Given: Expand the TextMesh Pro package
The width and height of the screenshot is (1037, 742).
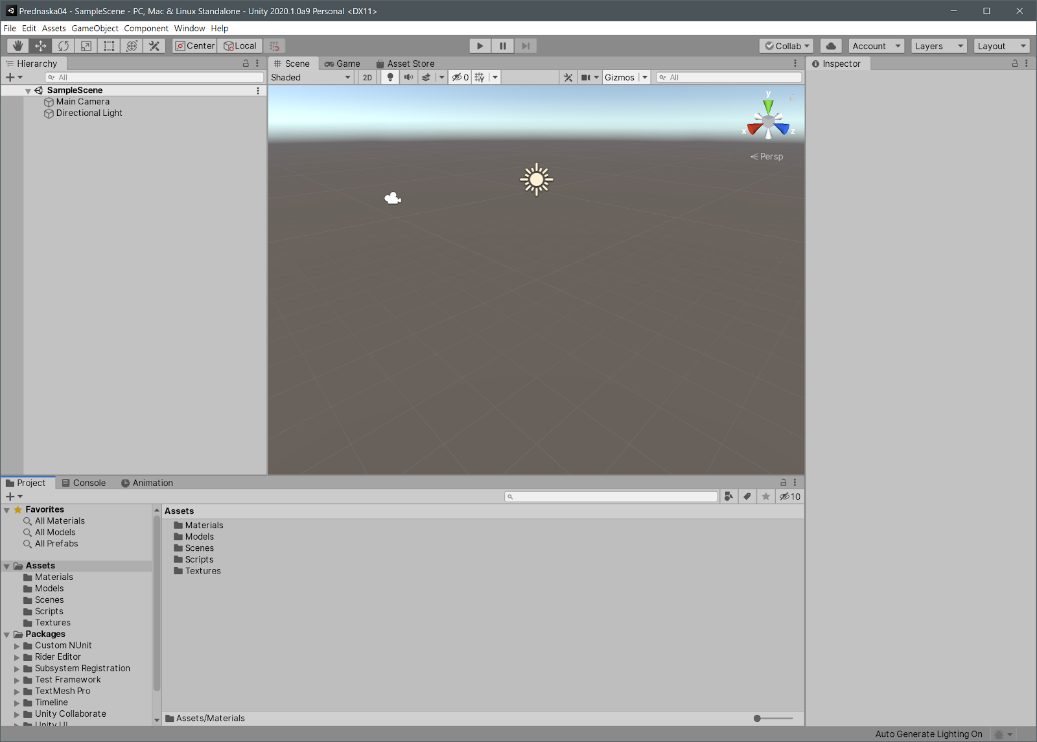Looking at the screenshot, I should pos(17,691).
